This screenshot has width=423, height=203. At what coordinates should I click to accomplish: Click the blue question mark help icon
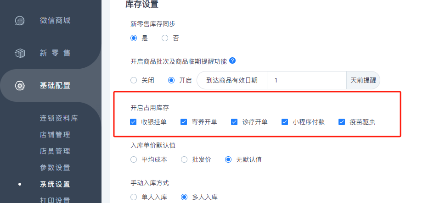tap(232, 61)
